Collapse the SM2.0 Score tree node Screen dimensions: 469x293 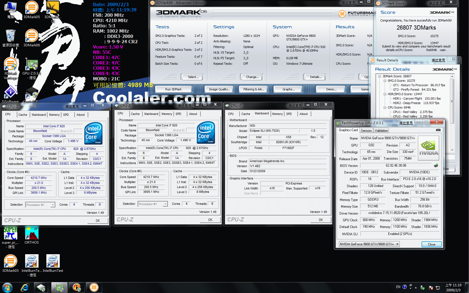click(385, 81)
